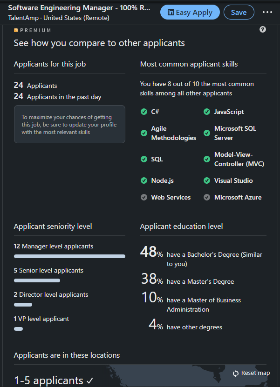Click the LinkedIn logo in Easy Apply
The height and width of the screenshot is (387, 280).
tap(171, 12)
